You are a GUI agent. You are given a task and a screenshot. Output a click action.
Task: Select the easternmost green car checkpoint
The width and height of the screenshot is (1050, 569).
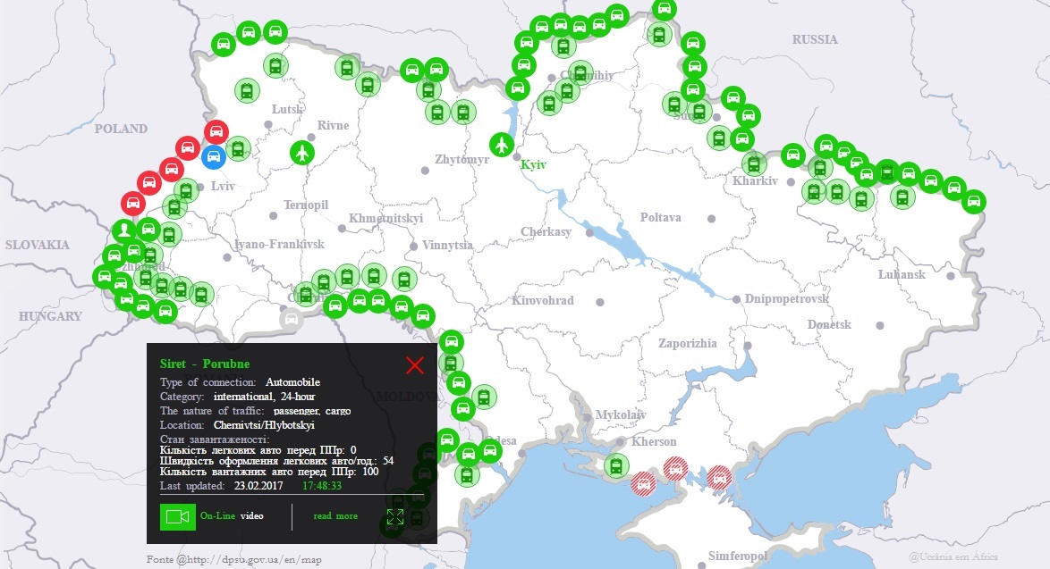974,201
